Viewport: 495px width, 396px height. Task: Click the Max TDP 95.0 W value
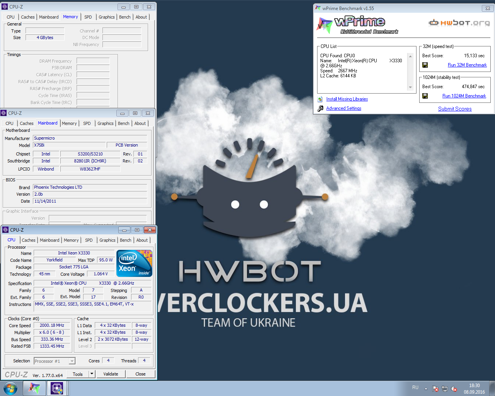(x=106, y=260)
